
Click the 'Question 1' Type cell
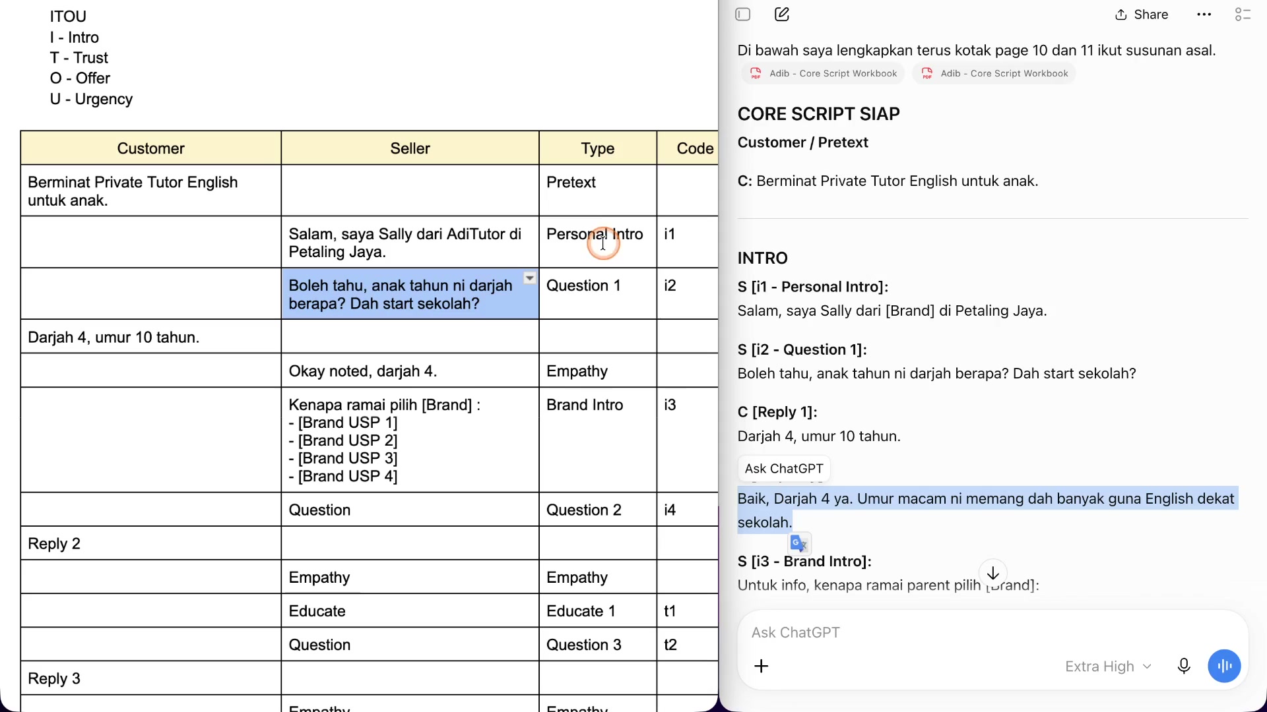(x=598, y=294)
